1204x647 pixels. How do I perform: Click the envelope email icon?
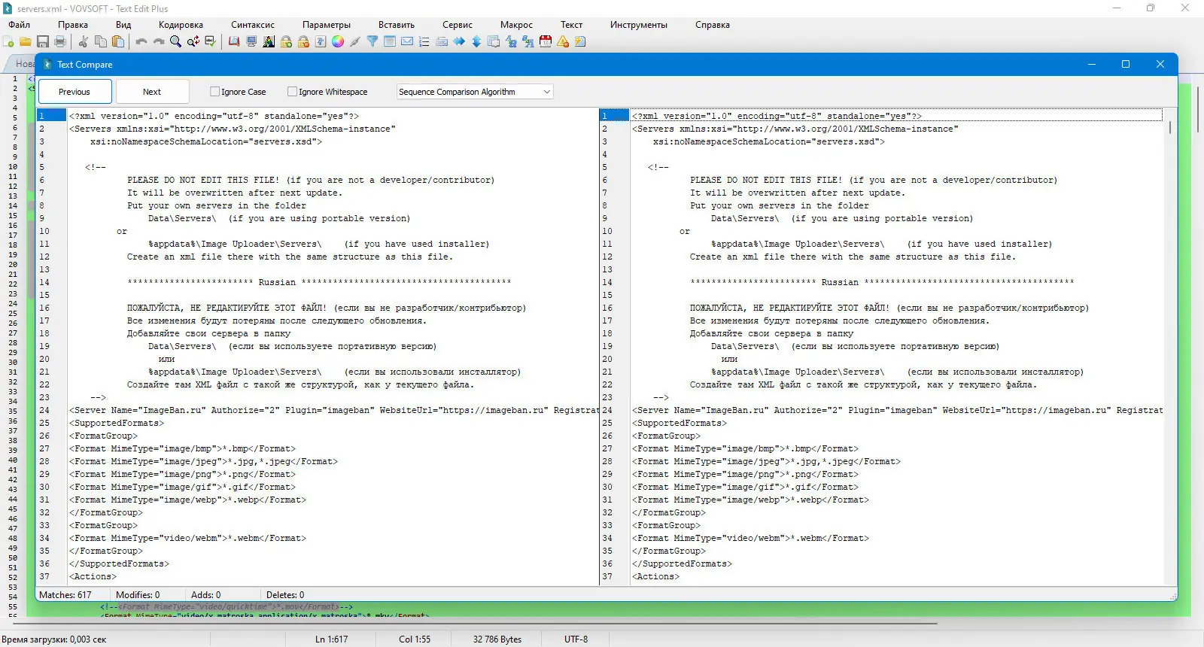[407, 42]
